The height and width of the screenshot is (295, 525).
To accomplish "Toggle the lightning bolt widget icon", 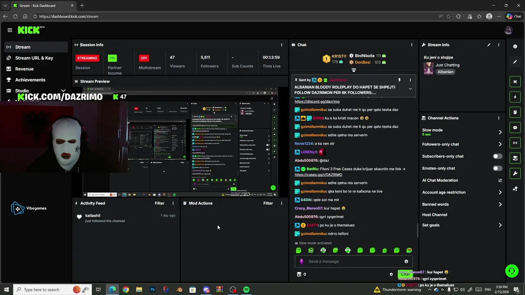I will [x=515, y=97].
